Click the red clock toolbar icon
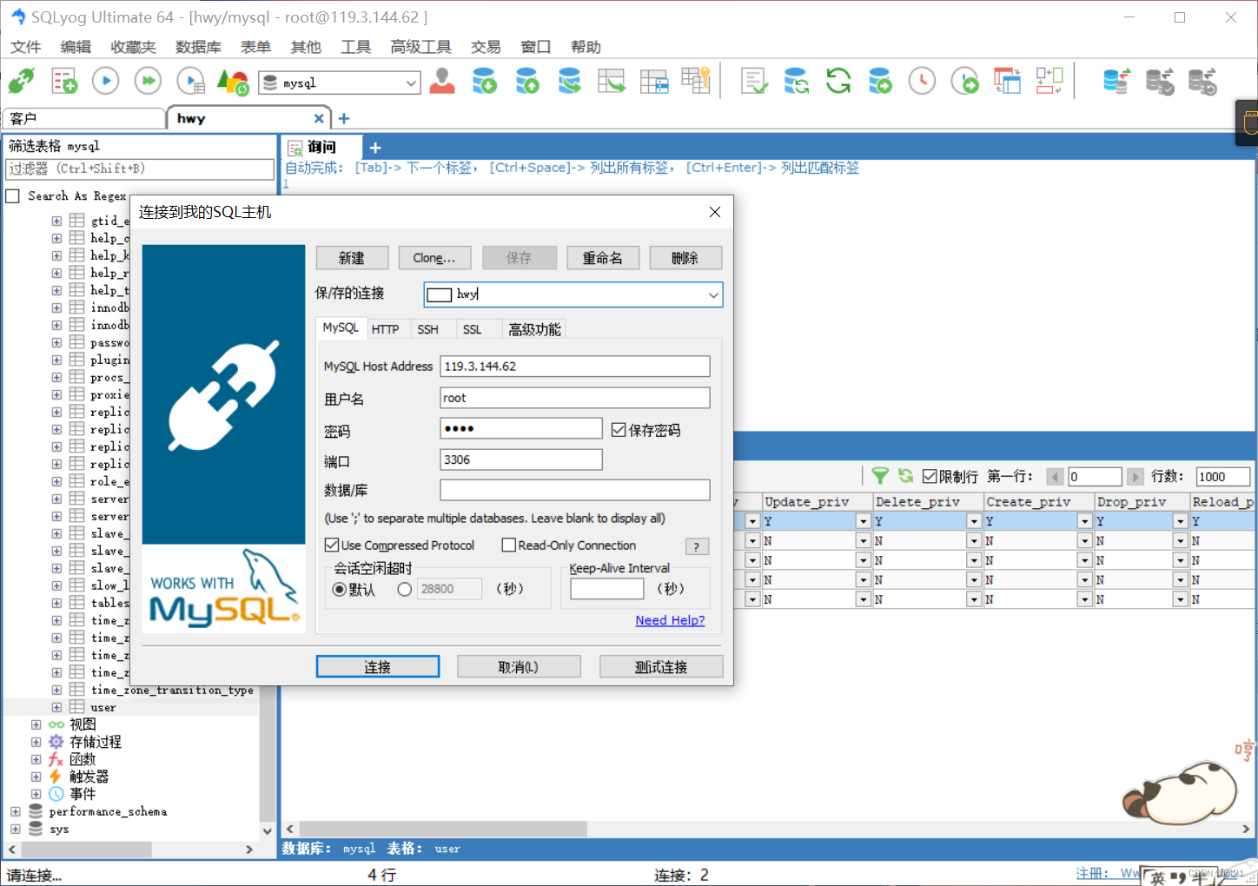This screenshot has height=886, width=1258. [x=922, y=82]
